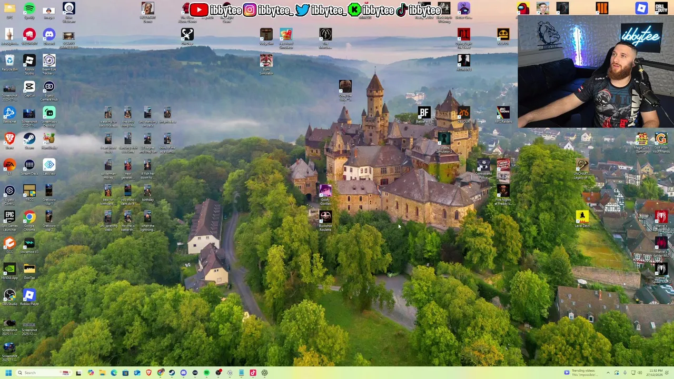Open the VALORANT desktop shortcut

coord(29,37)
